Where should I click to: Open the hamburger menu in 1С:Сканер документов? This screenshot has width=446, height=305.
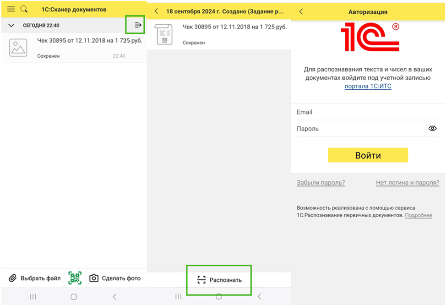click(x=11, y=9)
